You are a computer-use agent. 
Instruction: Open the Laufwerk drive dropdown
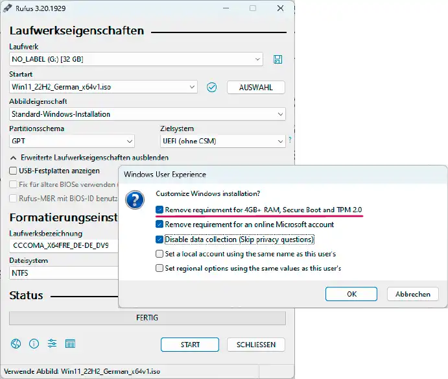coord(136,59)
